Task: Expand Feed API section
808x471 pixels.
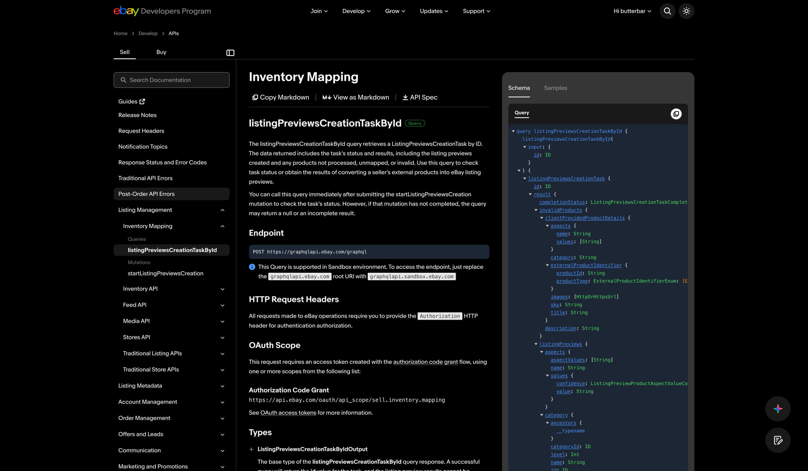Action: [223, 305]
